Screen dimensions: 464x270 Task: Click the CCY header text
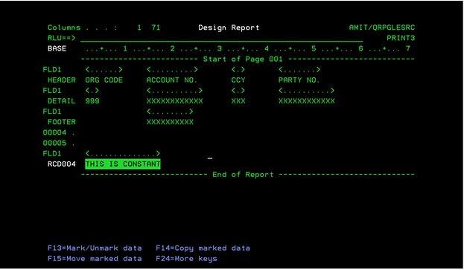pyautogui.click(x=238, y=80)
